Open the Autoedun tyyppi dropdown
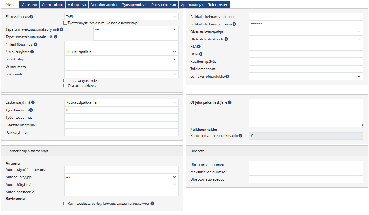Screen dimensions: 369x215 pos(121,177)
